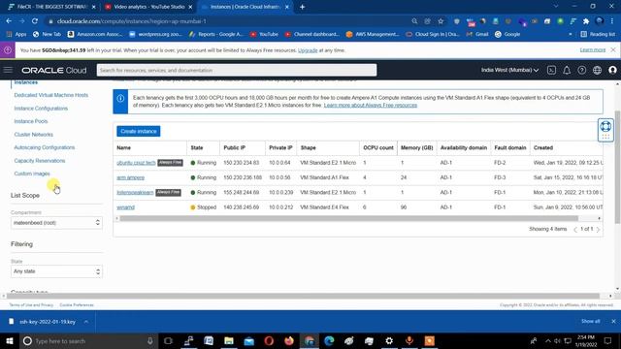
Task: Open the region selector India West (Mumbai)
Action: (509, 70)
